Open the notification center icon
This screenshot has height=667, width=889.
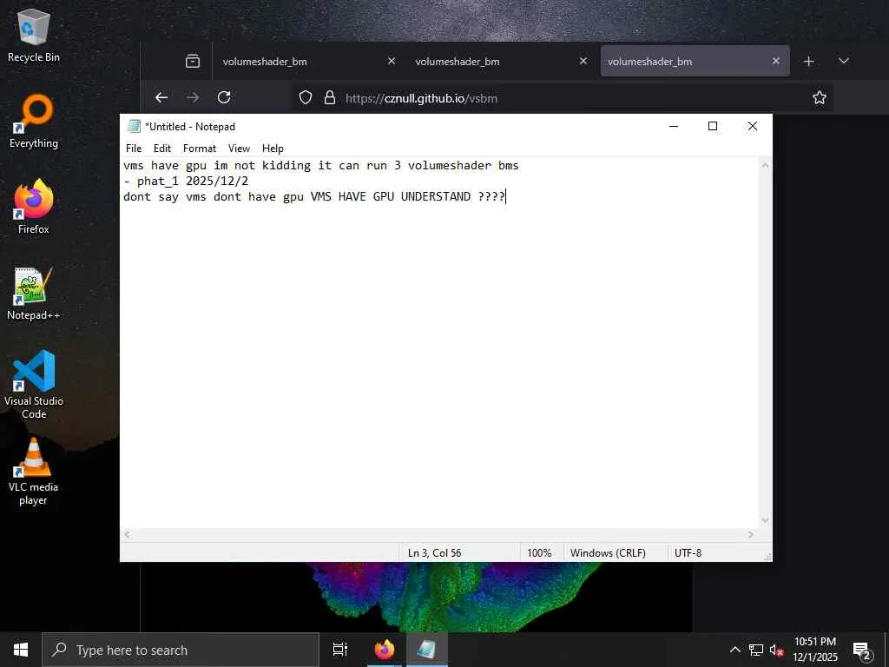pyautogui.click(x=862, y=650)
